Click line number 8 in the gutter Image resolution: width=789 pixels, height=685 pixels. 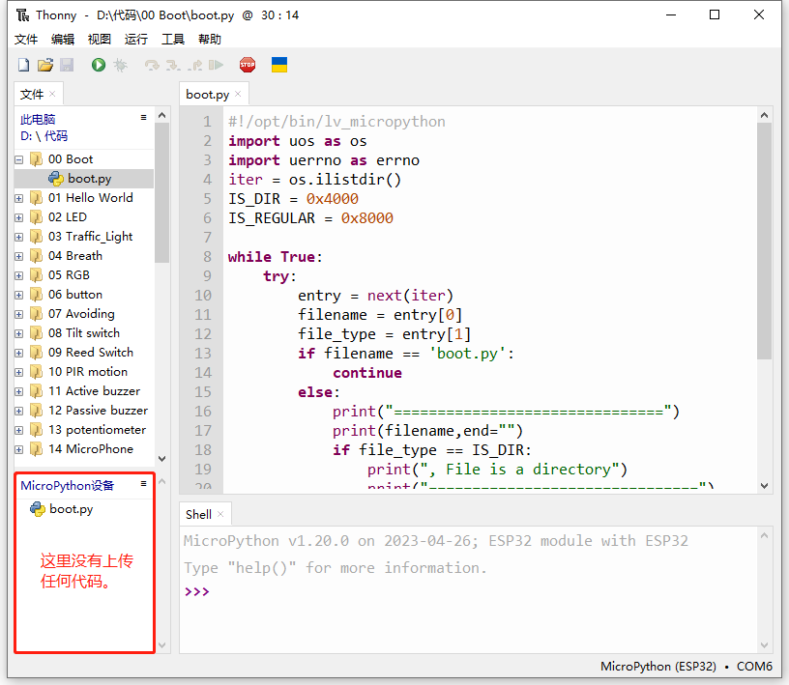207,257
